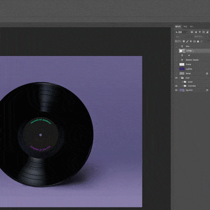The image size is (210, 210).
Task: Filter layers by shape layers icon
Action: pos(204,32)
